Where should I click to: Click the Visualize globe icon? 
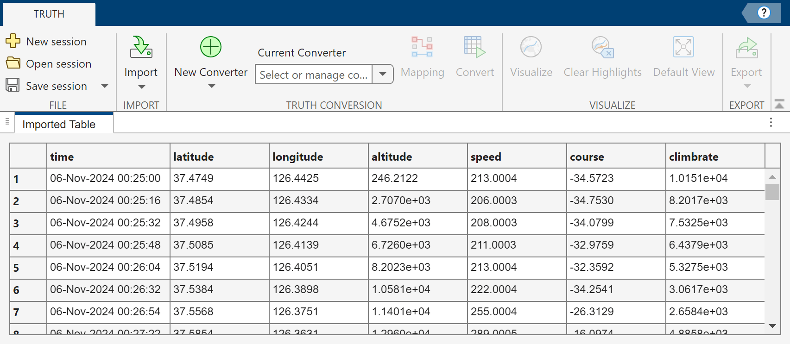point(531,47)
